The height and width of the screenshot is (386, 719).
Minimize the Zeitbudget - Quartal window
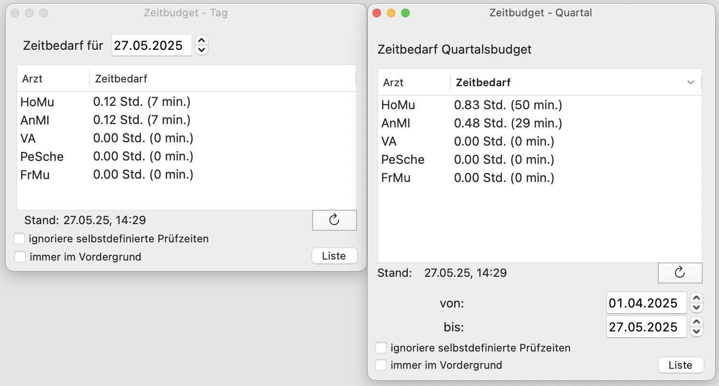[x=391, y=13]
